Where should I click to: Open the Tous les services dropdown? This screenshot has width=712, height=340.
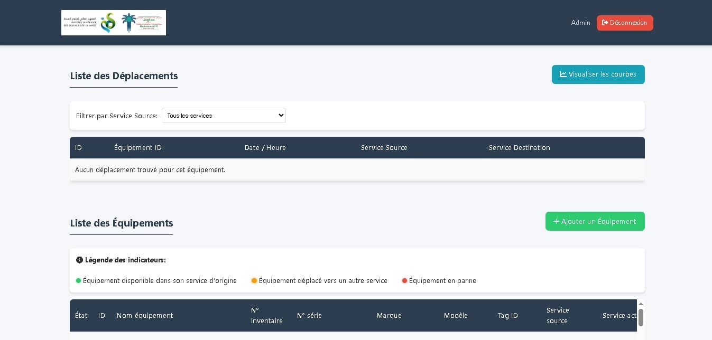click(224, 116)
